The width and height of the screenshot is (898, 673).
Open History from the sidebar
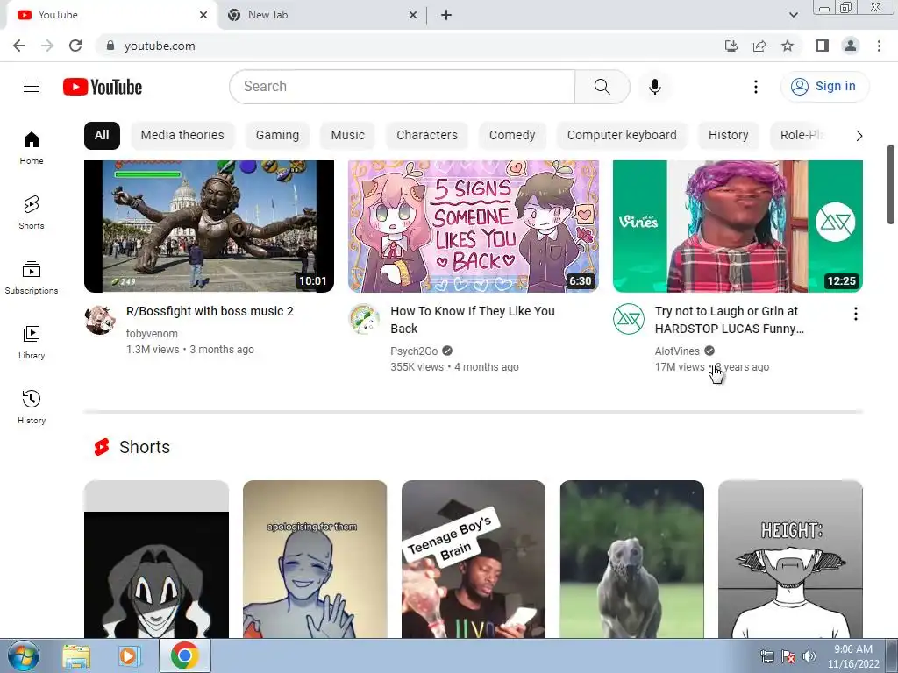coord(32,407)
